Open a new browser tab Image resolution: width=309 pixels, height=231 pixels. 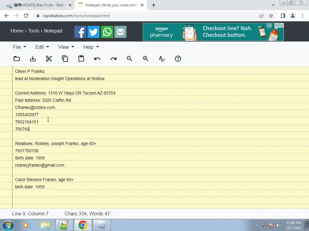154,5
